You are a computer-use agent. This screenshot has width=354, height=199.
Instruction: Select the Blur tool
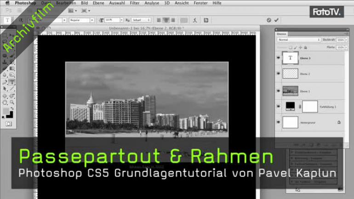(5, 75)
